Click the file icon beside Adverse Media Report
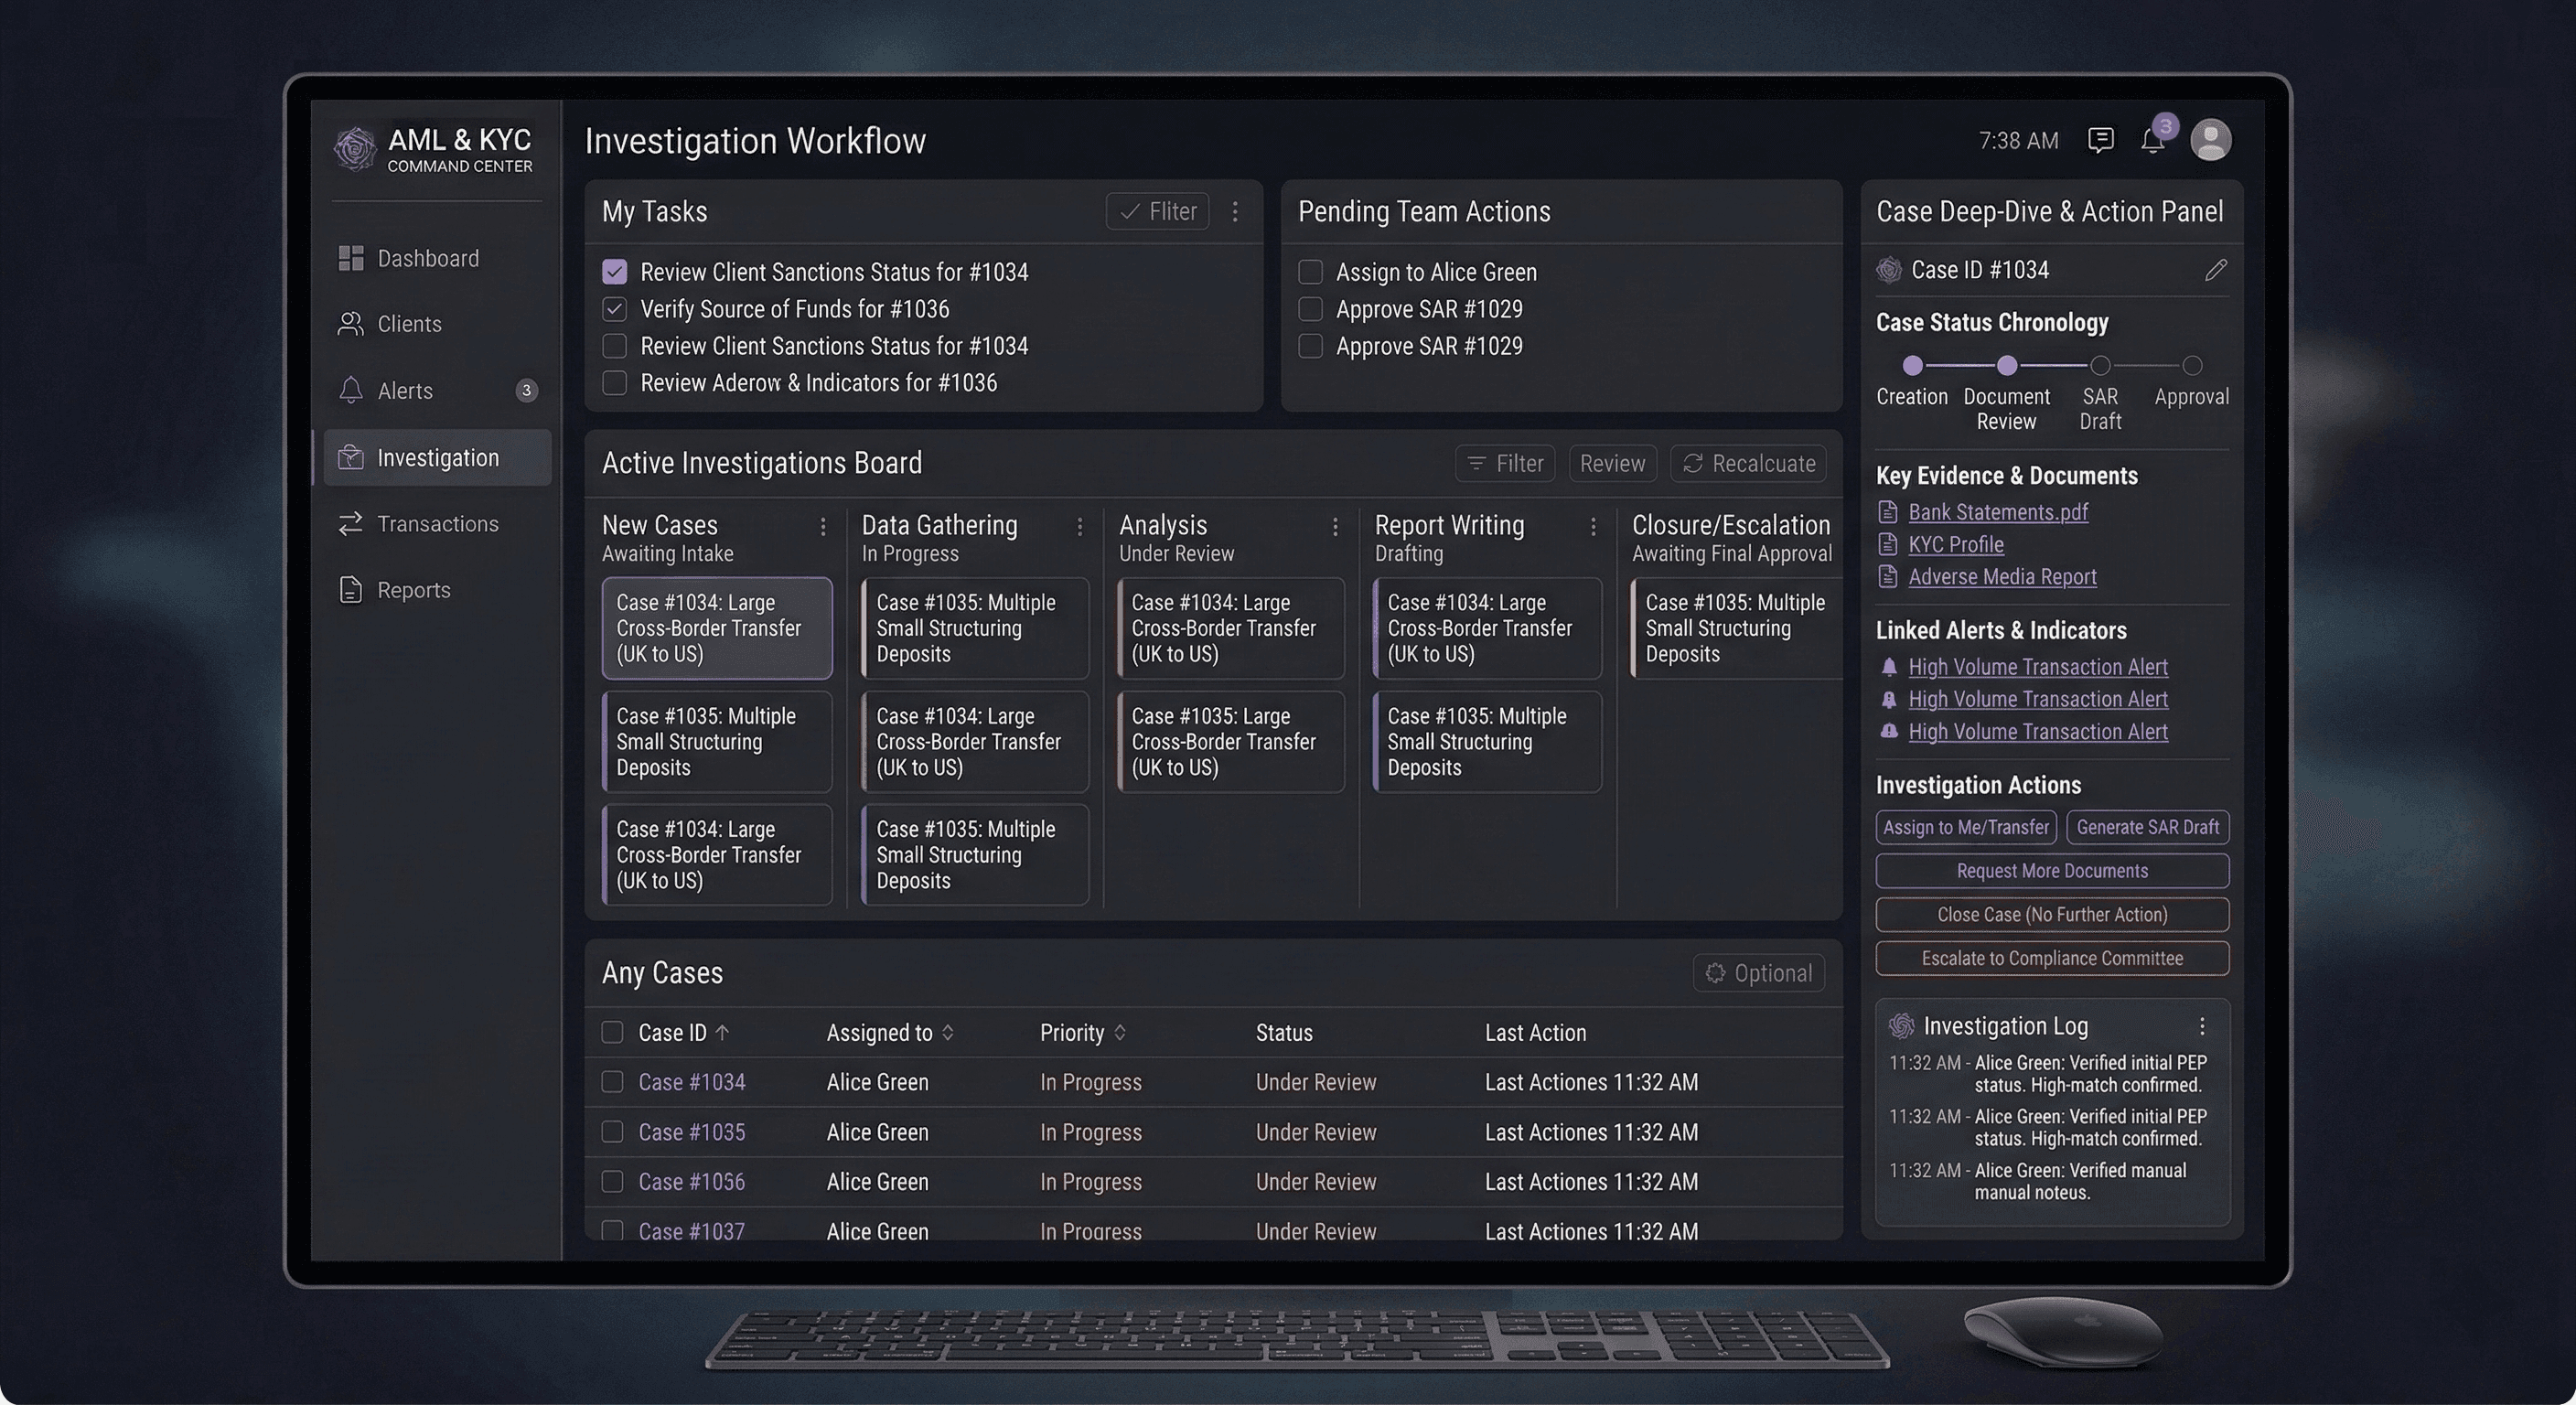This screenshot has height=1405, width=2576. pyautogui.click(x=1888, y=576)
